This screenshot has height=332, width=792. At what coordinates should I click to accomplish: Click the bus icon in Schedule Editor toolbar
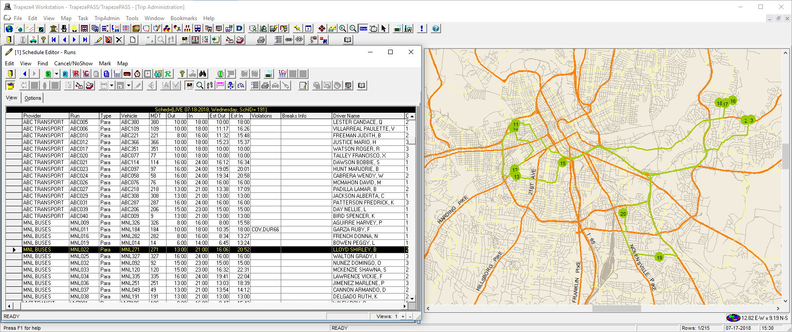[x=127, y=74]
